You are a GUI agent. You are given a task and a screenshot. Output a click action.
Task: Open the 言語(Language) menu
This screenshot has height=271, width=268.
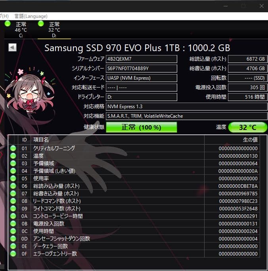[31, 16]
